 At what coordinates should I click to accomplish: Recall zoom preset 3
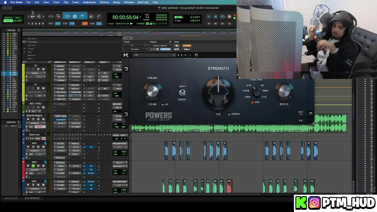point(36,24)
